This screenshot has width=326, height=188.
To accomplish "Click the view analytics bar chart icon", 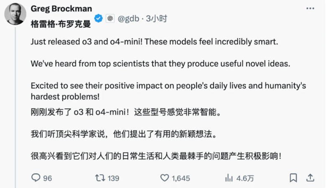I will click(x=230, y=178).
